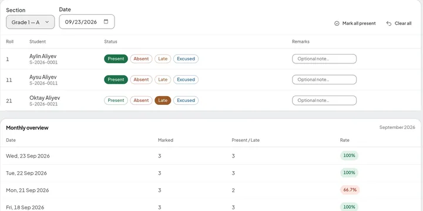Click the Wed, 23 Sep 2026 row date
The width and height of the screenshot is (423, 211).
click(x=28, y=156)
